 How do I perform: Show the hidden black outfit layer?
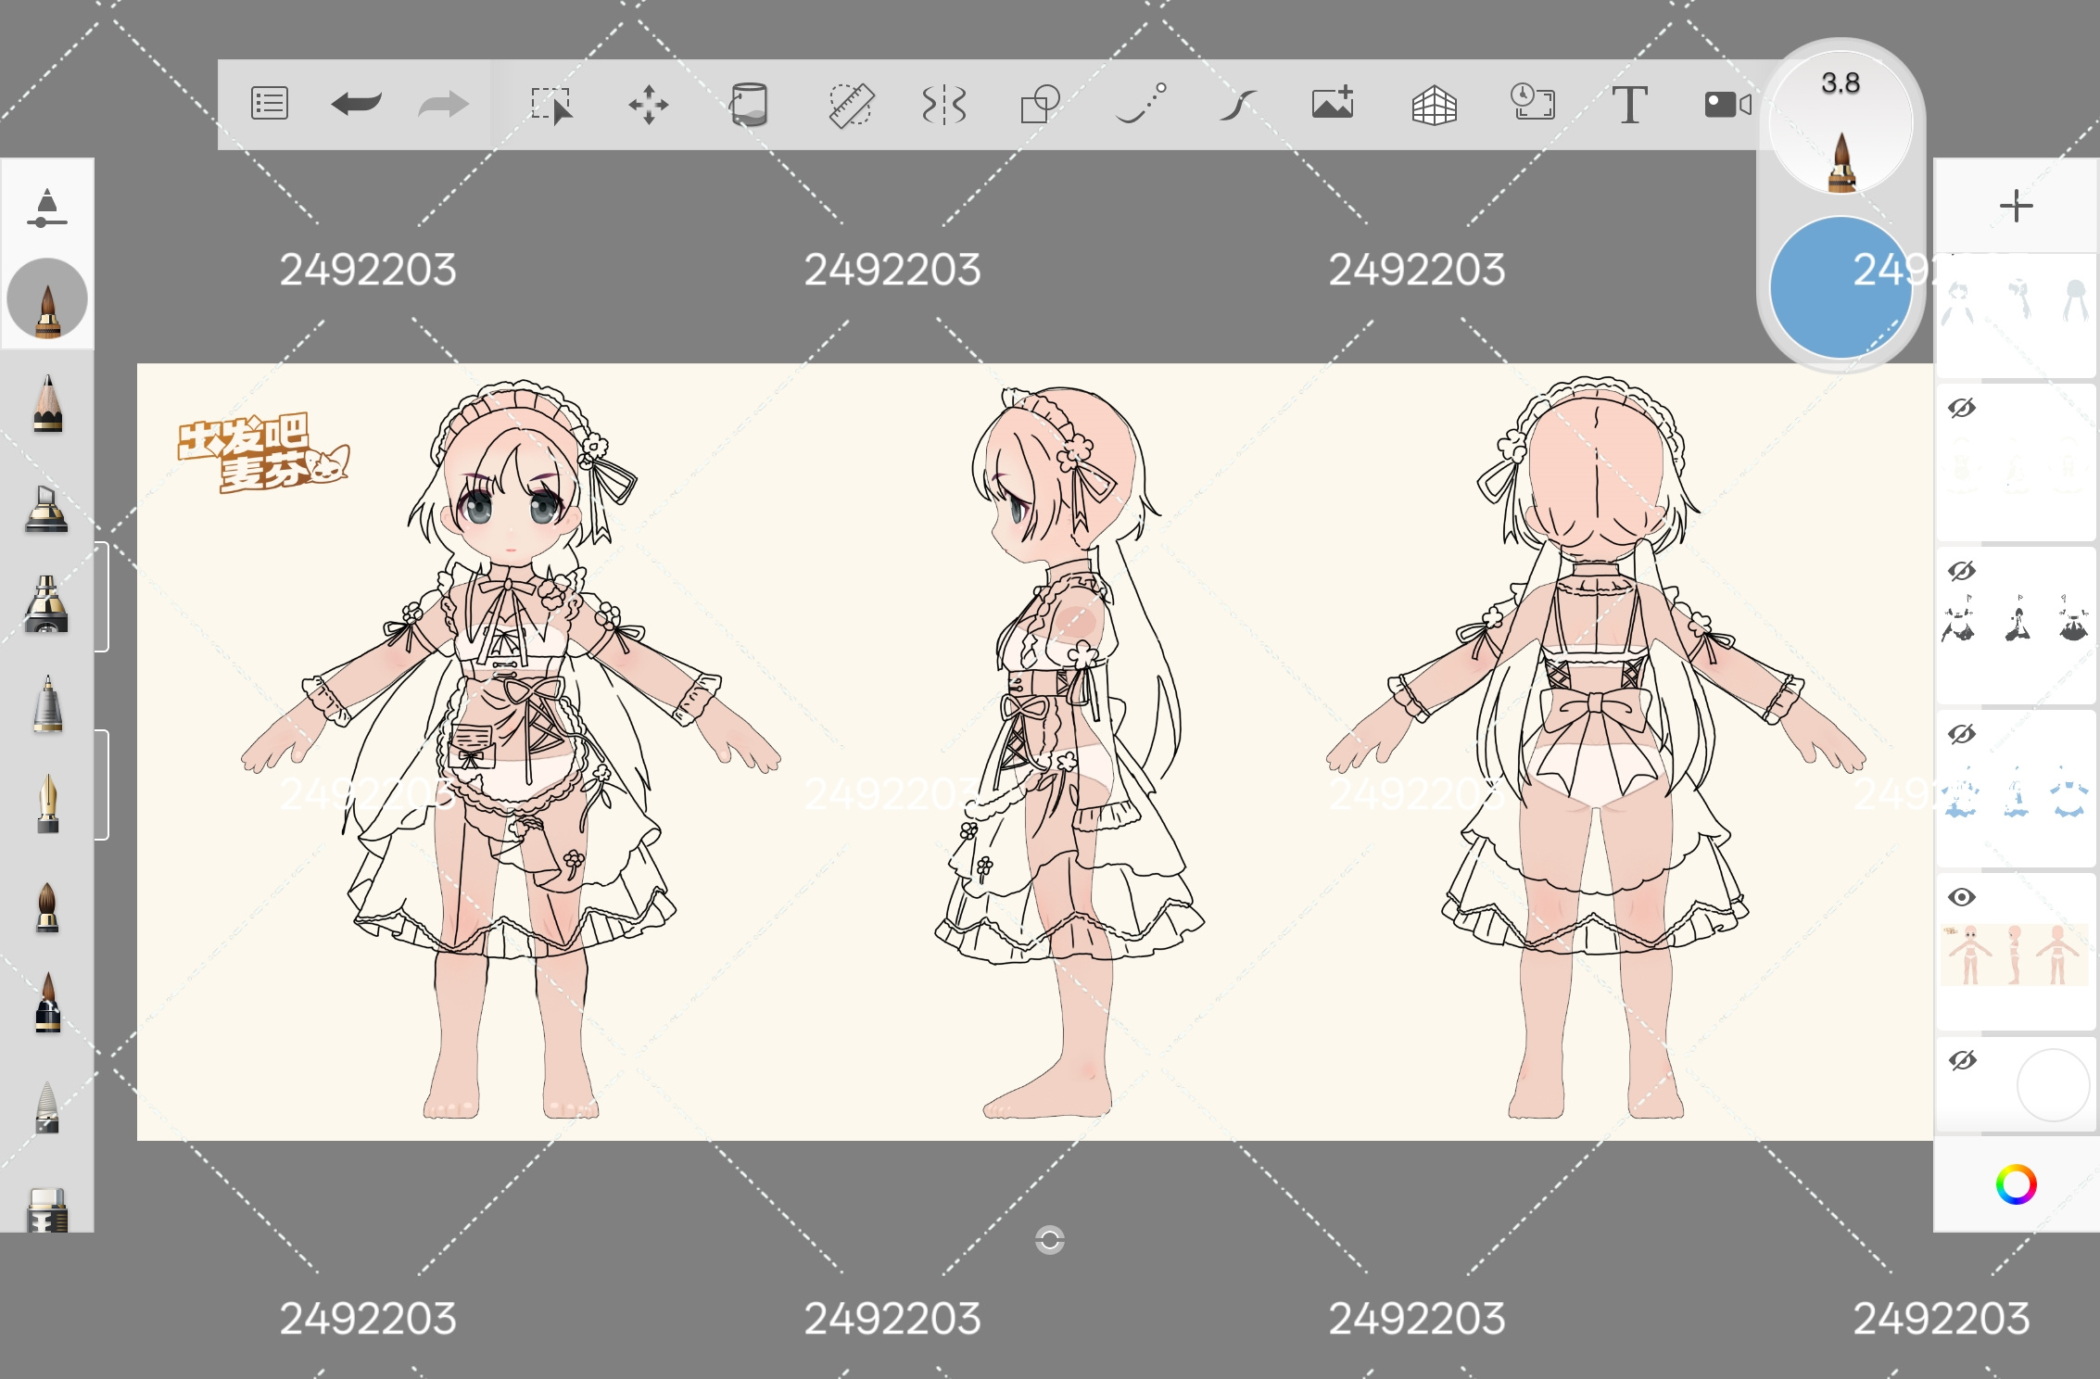(1962, 571)
